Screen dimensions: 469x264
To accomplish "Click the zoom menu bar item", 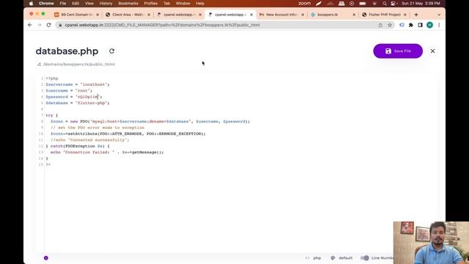I will [x=305, y=3].
